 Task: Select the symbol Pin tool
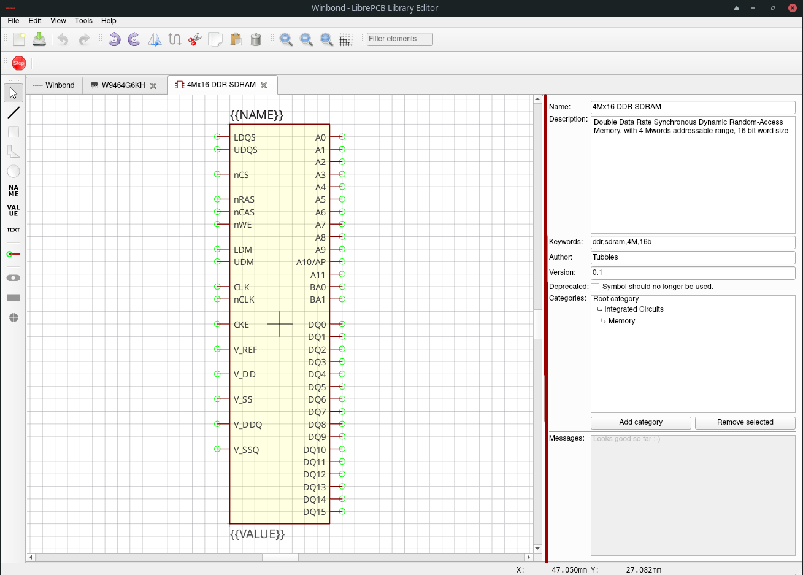[x=13, y=253]
